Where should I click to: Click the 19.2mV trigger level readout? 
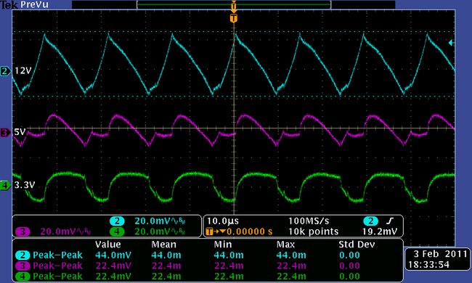click(380, 231)
